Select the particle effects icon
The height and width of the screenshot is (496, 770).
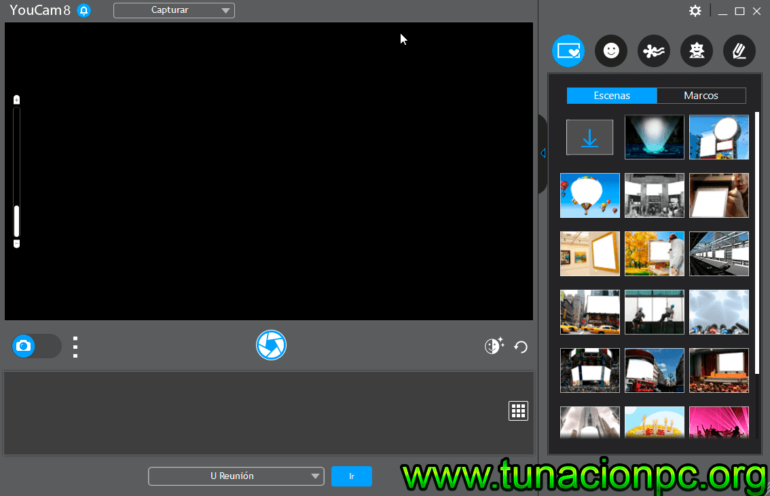point(654,51)
